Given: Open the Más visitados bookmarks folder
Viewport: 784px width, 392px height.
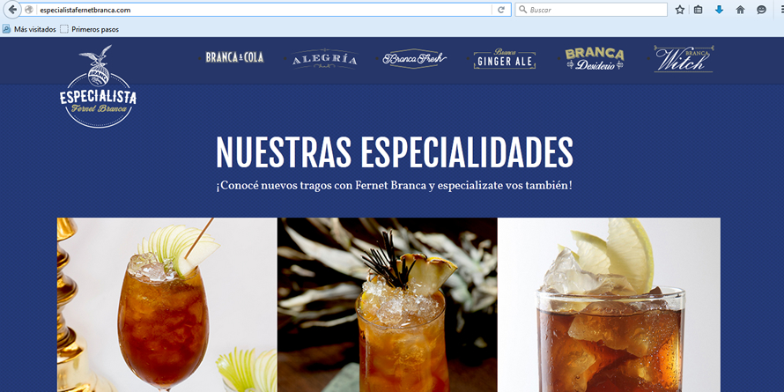Looking at the screenshot, I should click(x=29, y=29).
